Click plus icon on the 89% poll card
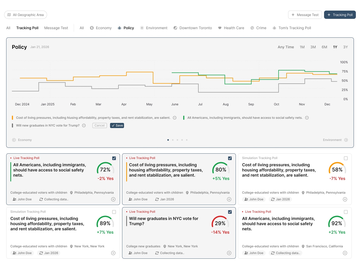The height and width of the screenshot is (276, 360). [x=113, y=253]
